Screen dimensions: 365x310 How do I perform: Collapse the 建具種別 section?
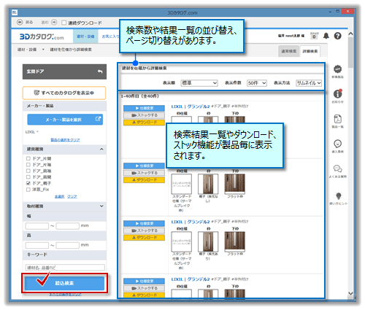(x=101, y=149)
